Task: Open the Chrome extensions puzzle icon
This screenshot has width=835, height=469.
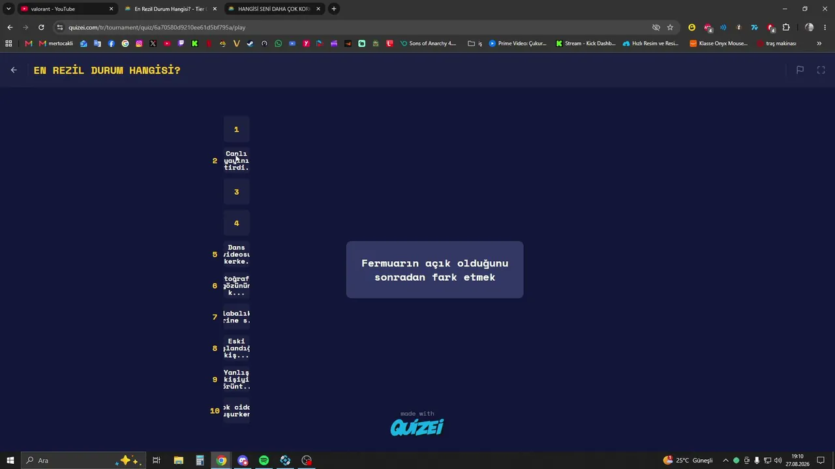Action: pos(786,27)
